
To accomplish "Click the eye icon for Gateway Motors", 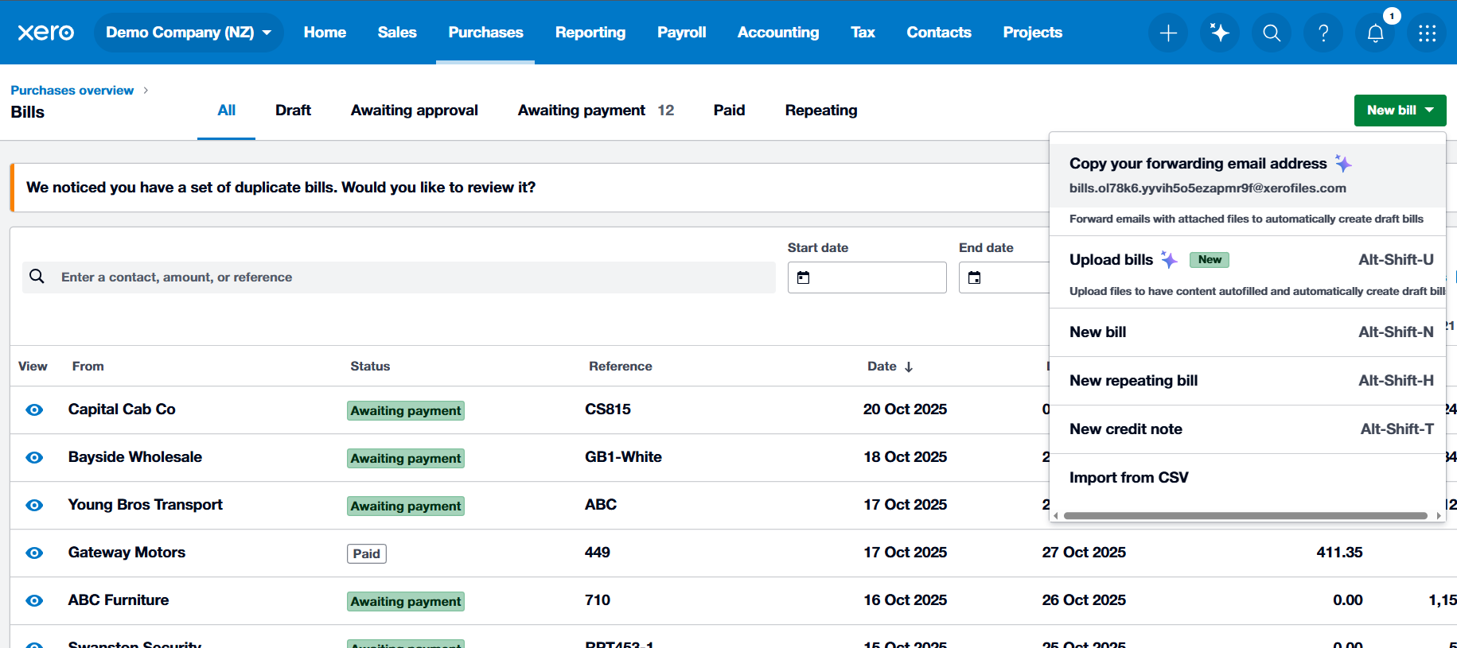I will click(34, 553).
